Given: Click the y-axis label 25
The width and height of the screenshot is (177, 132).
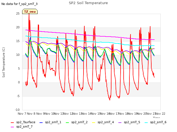Looking at the screenshot, I should coord(18,13).
